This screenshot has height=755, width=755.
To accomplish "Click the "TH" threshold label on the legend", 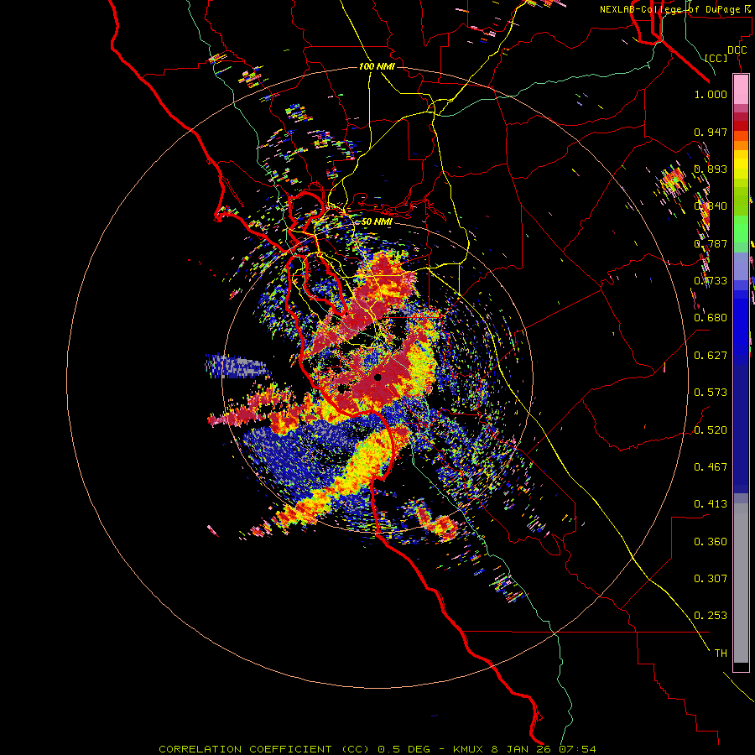I will pos(721,653).
